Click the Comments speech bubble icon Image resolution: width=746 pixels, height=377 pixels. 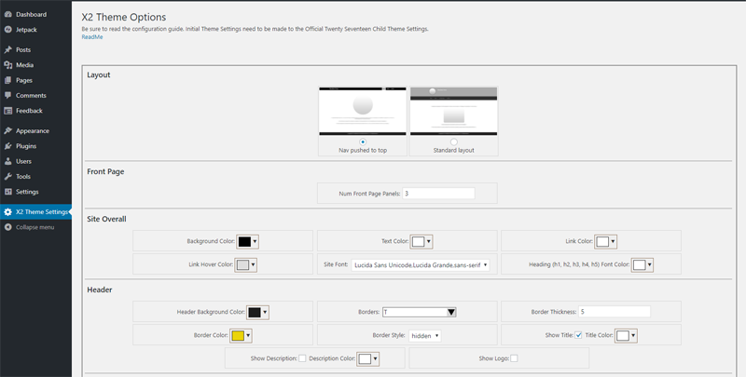pyautogui.click(x=8, y=96)
